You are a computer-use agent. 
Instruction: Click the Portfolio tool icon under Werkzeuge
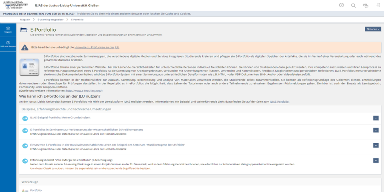point(25,190)
